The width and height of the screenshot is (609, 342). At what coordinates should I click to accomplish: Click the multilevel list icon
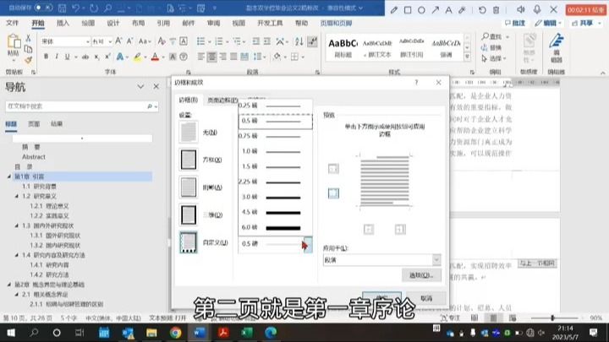238,41
